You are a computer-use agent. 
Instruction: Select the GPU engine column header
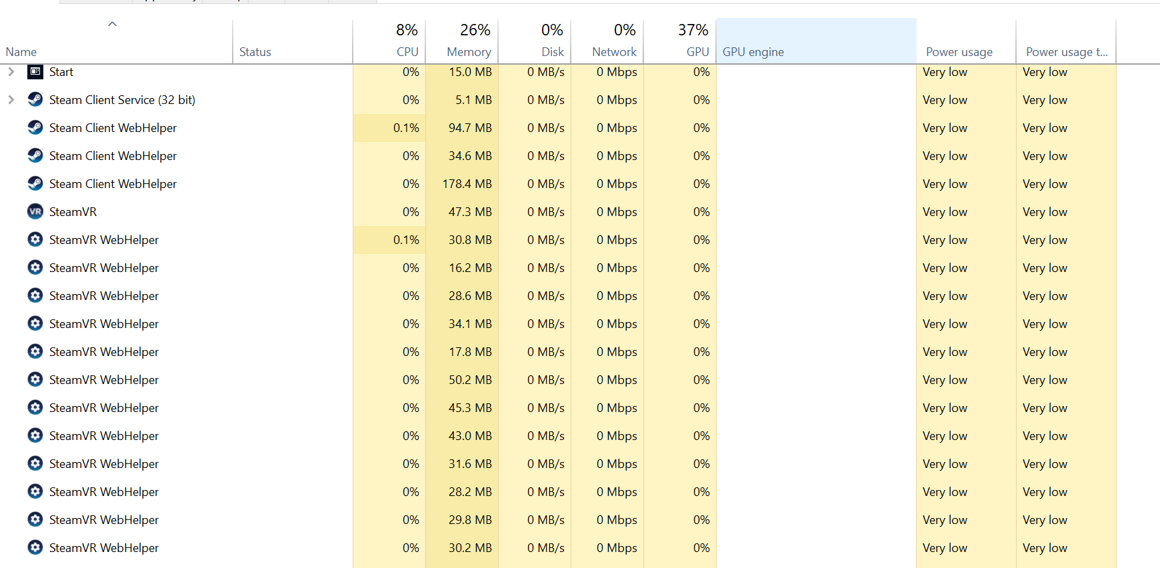[817, 41]
